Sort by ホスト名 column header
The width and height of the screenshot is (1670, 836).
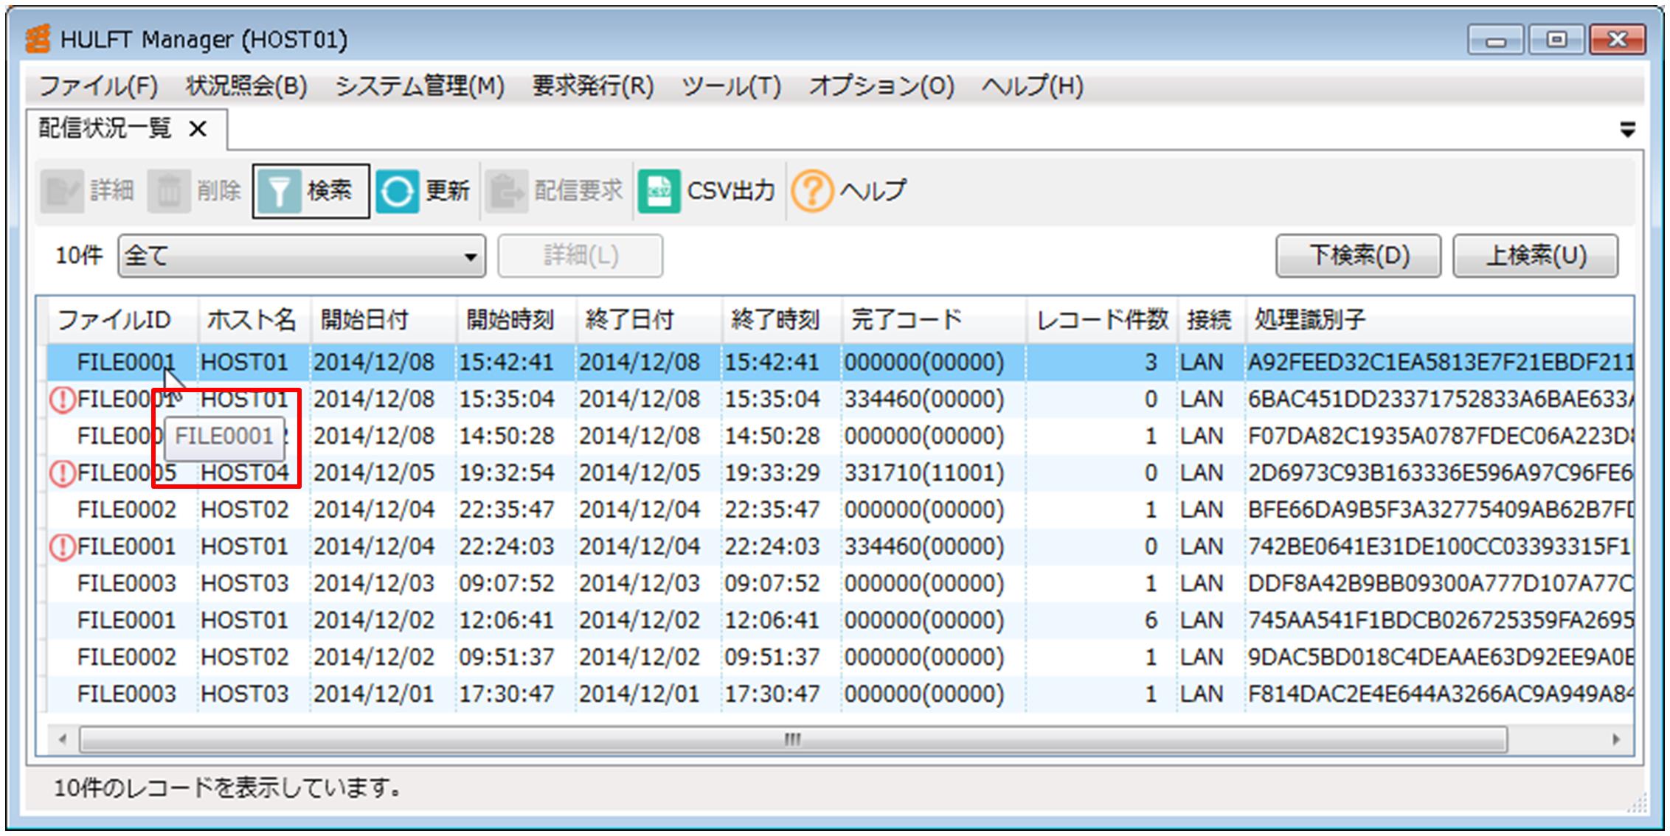click(x=254, y=320)
